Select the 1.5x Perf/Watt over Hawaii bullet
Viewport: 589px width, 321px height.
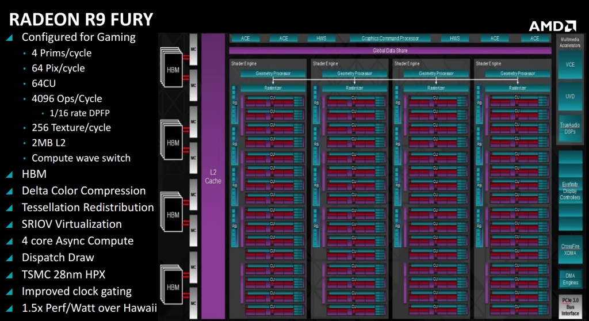click(x=89, y=308)
